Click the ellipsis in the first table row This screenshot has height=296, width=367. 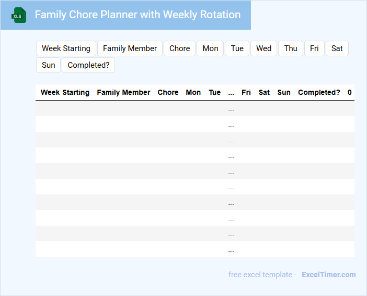pyautogui.click(x=231, y=109)
